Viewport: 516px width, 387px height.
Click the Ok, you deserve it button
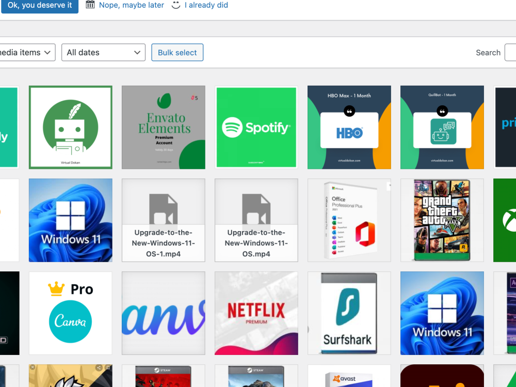[x=39, y=5]
